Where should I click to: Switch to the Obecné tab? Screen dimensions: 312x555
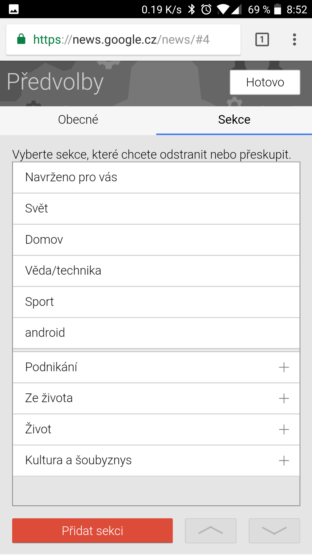coord(78,120)
